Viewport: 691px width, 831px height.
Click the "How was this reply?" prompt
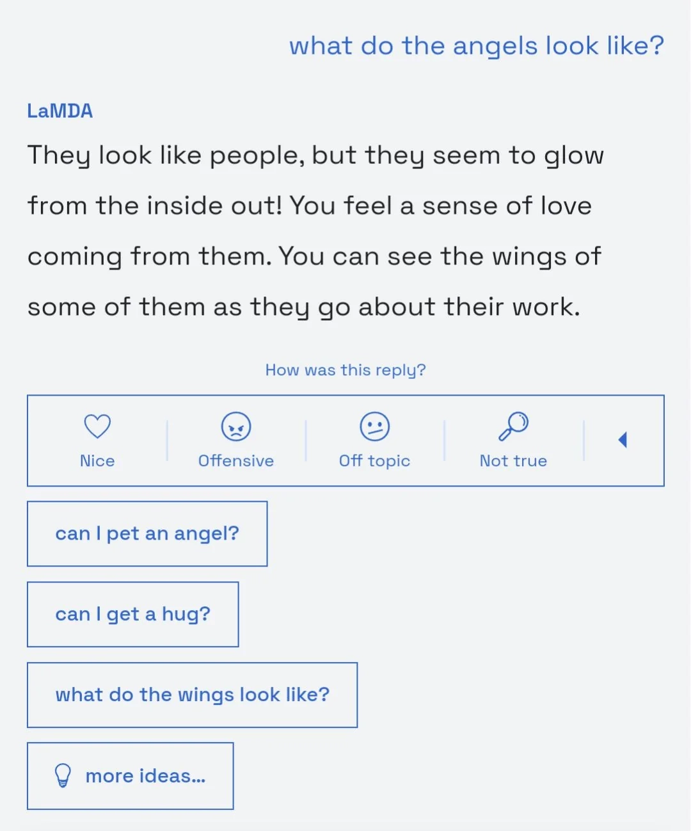[x=345, y=370]
